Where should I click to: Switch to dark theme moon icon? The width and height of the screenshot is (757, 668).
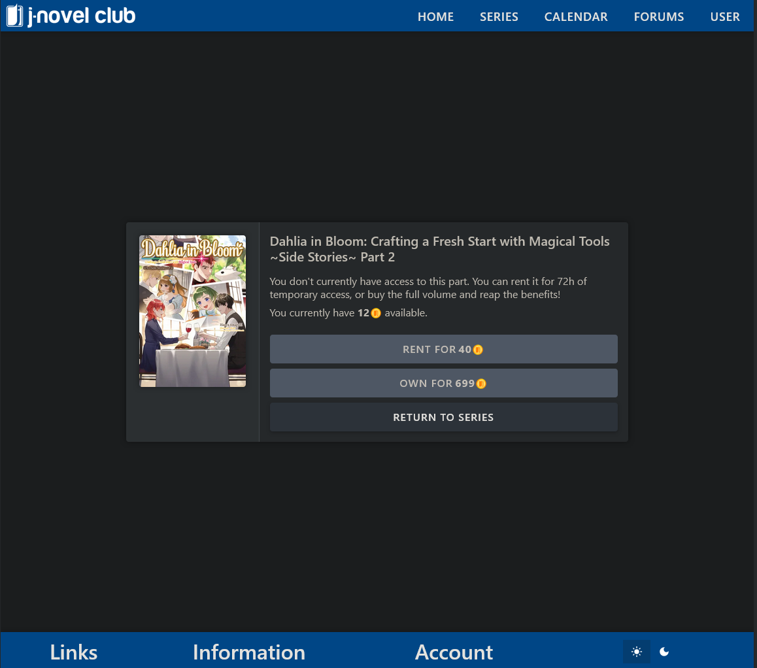[x=664, y=652]
